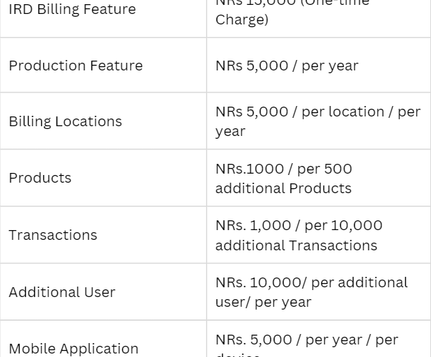Click the word 'year' under Billing Locations price
This screenshot has width=431, height=357.
pyautogui.click(x=230, y=131)
